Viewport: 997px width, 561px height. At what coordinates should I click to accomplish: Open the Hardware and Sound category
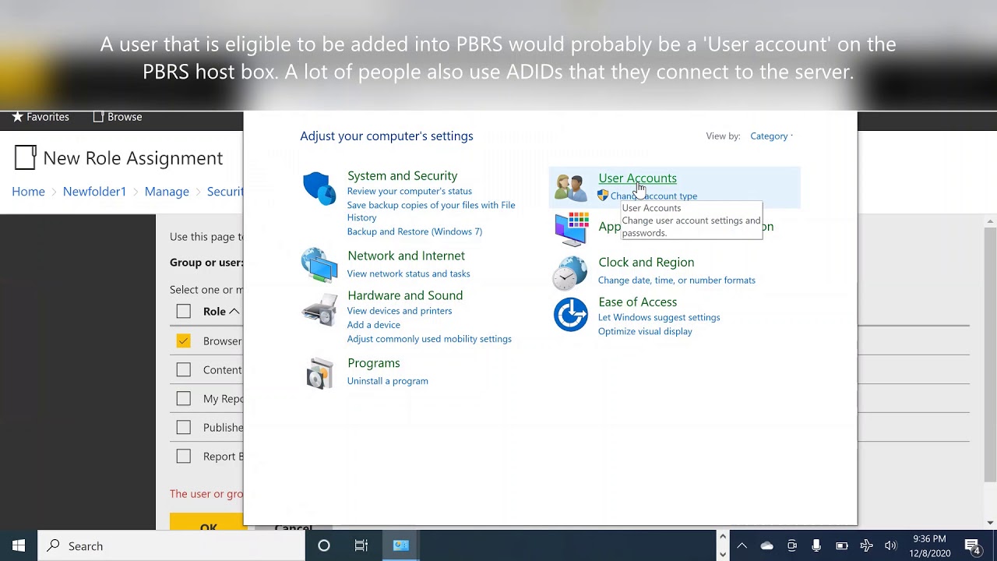405,295
